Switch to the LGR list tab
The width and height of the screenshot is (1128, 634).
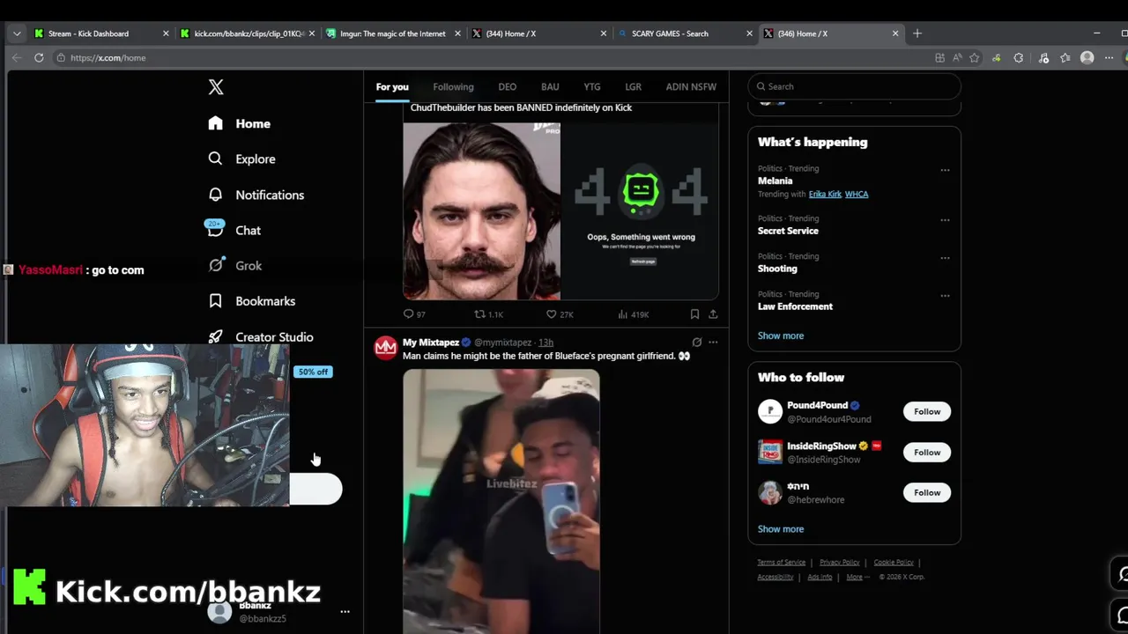(633, 87)
